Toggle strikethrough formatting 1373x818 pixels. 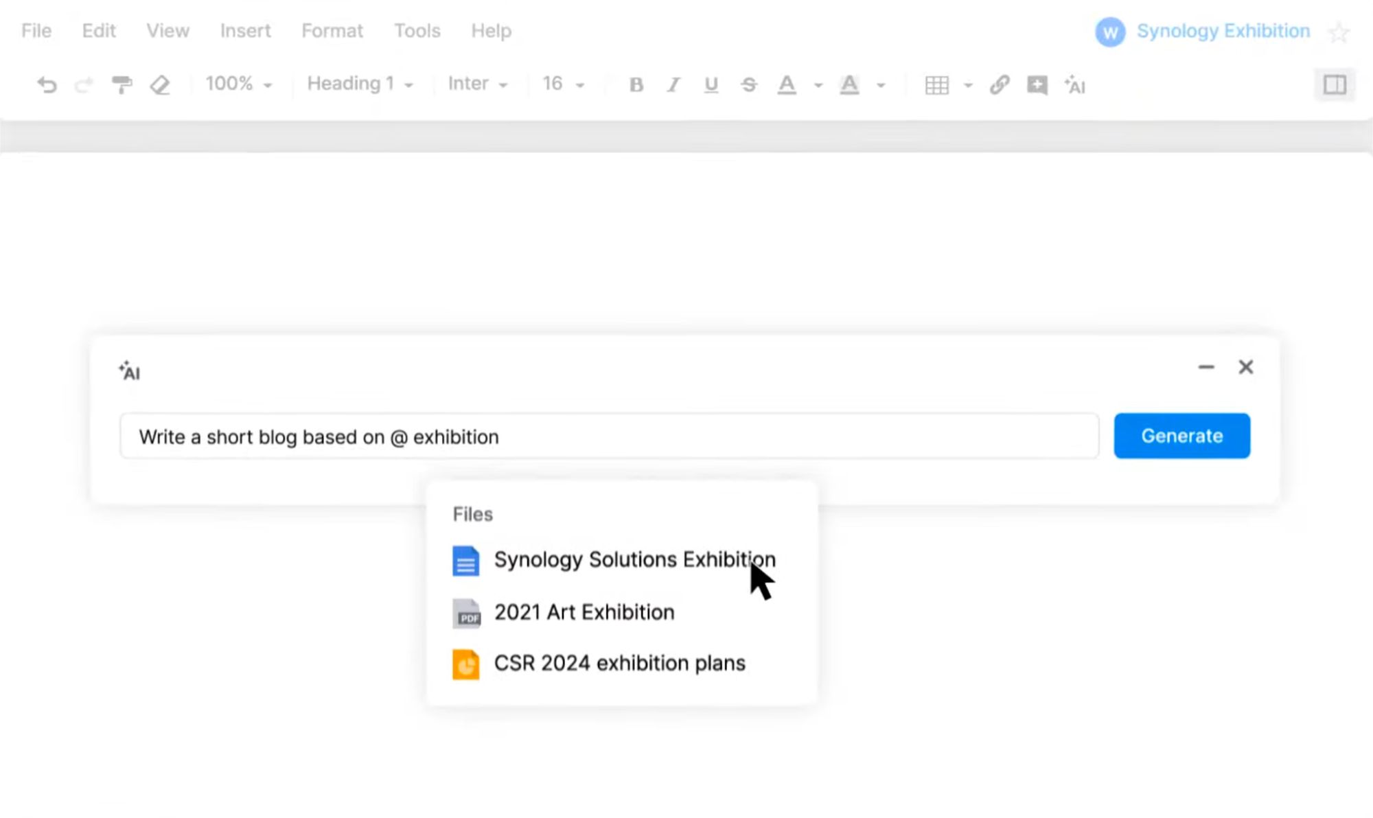pos(749,85)
